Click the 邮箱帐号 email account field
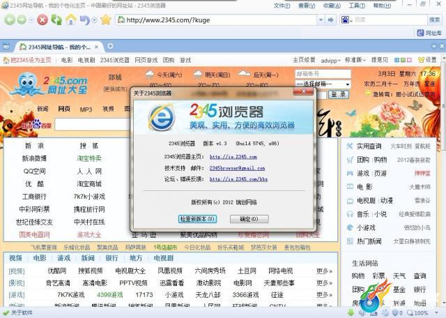 point(323,74)
